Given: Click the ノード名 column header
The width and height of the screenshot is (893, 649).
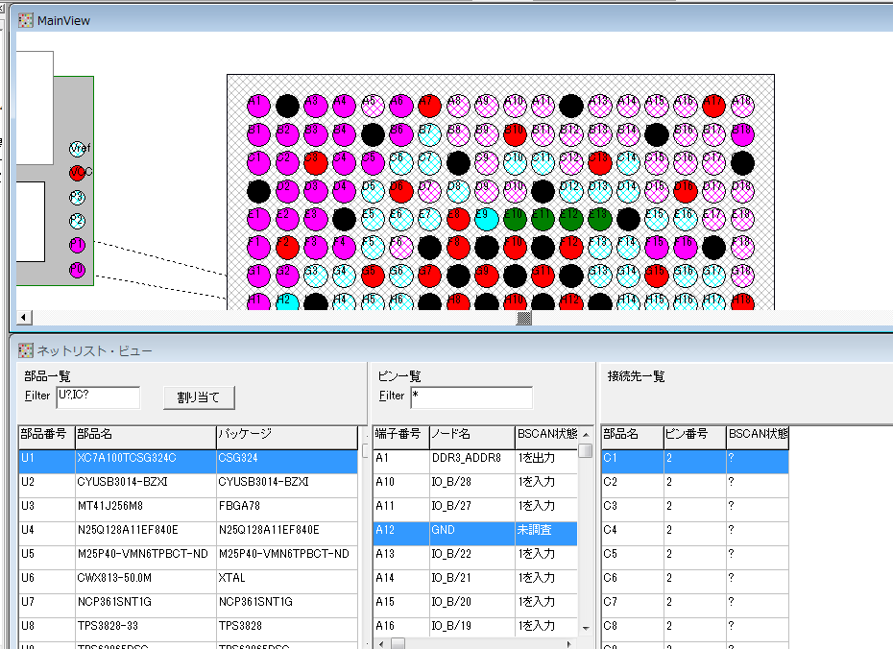Looking at the screenshot, I should tap(471, 434).
